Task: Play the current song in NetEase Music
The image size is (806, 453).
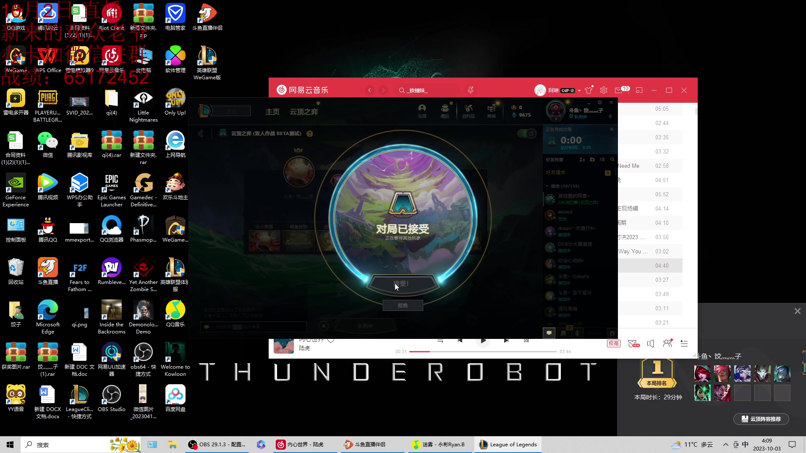Action: point(483,341)
